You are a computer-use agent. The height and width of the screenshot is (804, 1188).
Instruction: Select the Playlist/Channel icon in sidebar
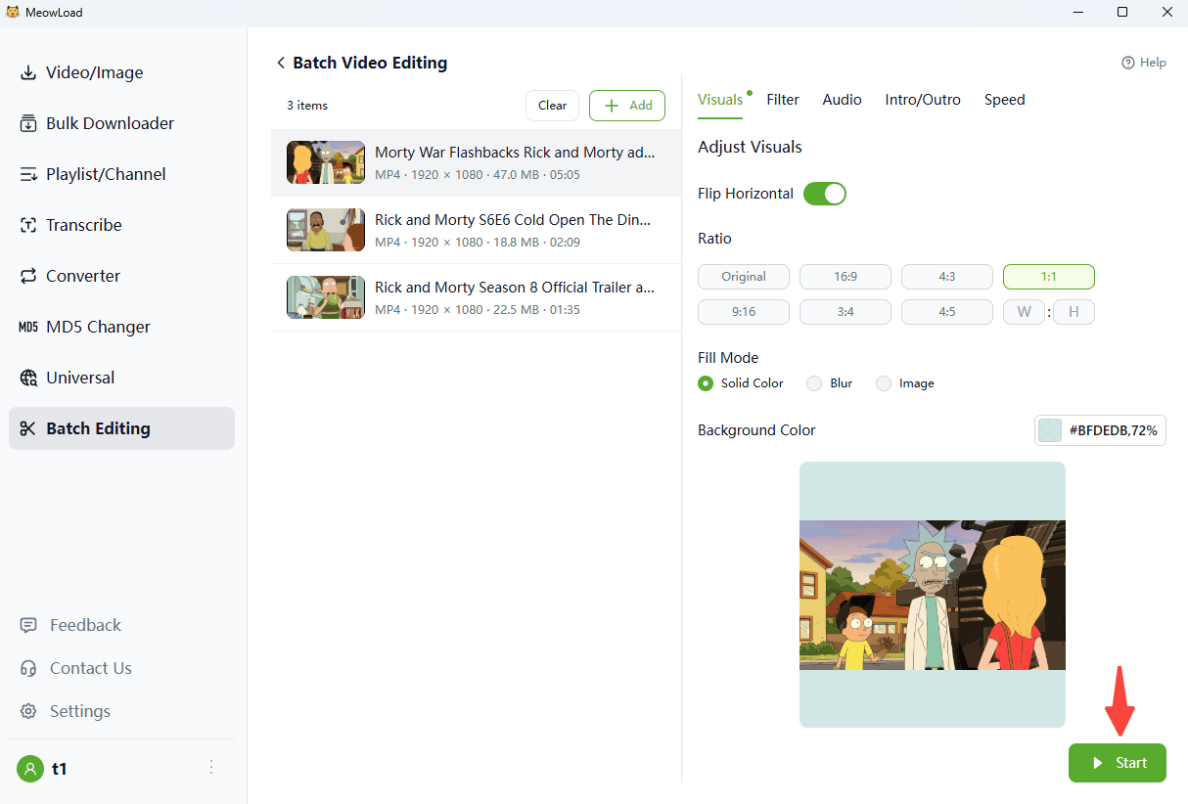28,174
